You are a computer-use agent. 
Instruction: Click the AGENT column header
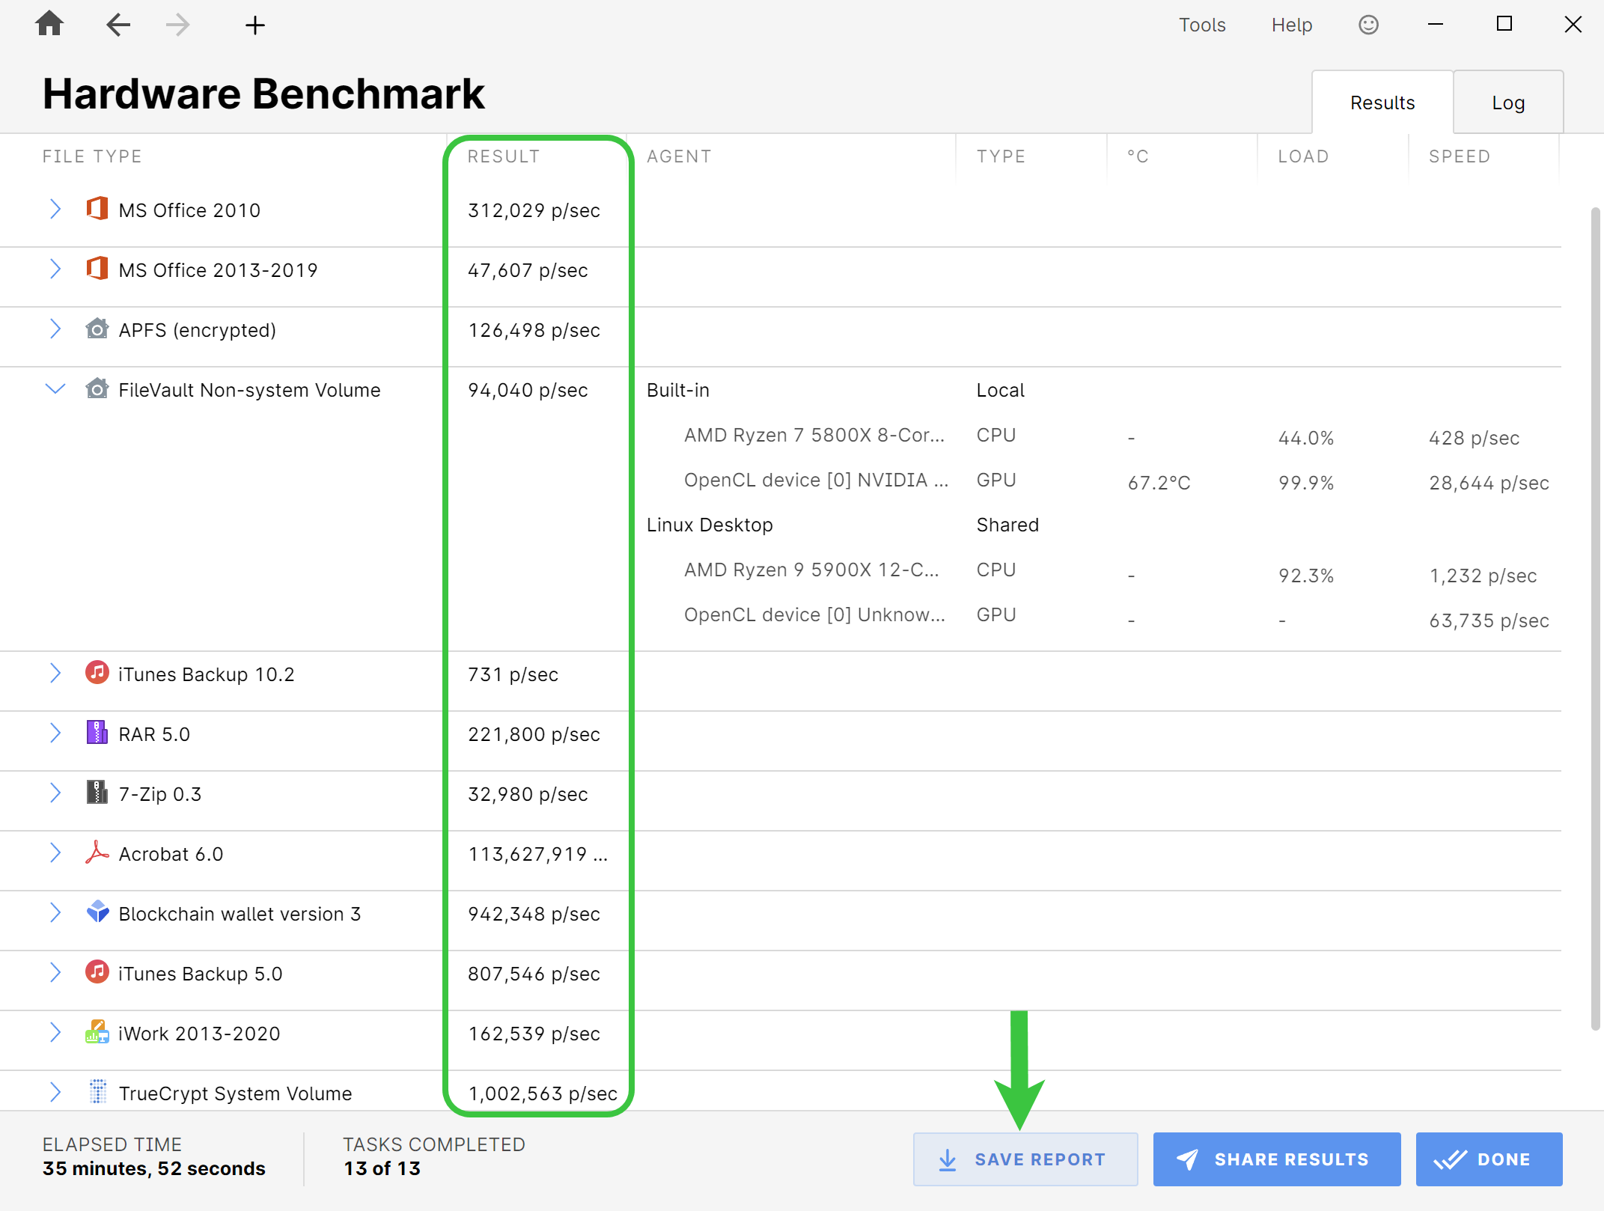click(679, 156)
